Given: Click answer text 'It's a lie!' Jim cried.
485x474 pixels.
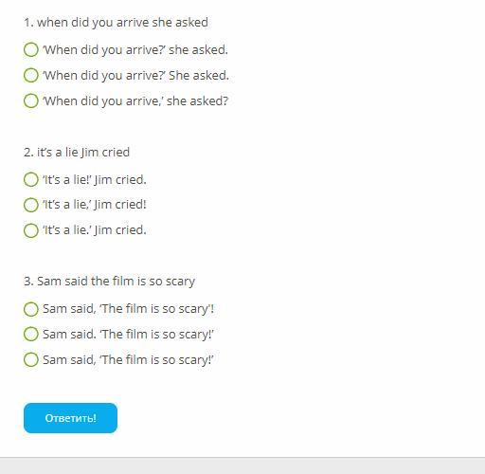Looking at the screenshot, I should (95, 180).
